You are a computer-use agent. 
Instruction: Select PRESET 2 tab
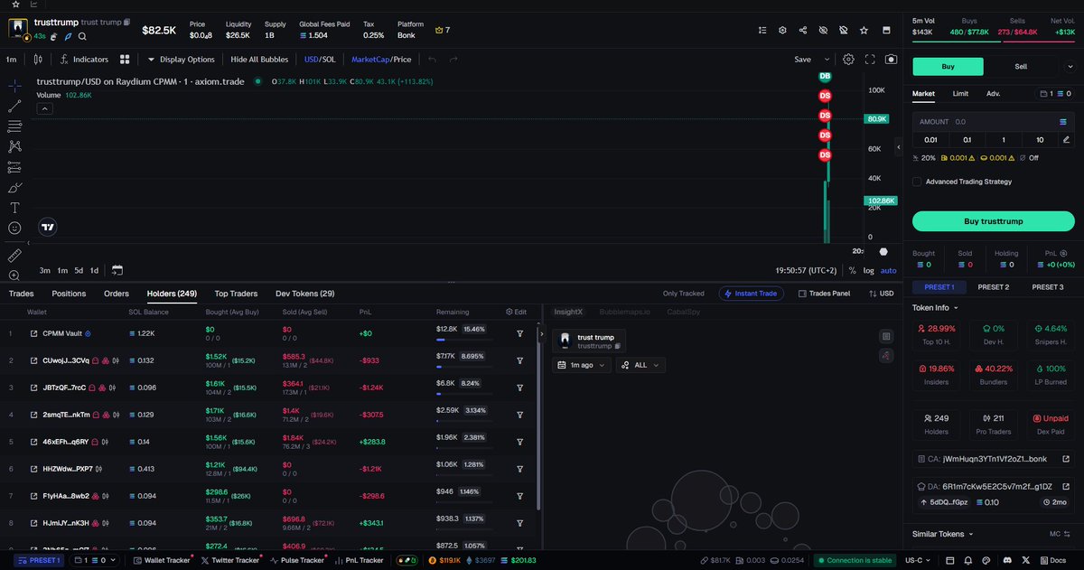pyautogui.click(x=993, y=287)
